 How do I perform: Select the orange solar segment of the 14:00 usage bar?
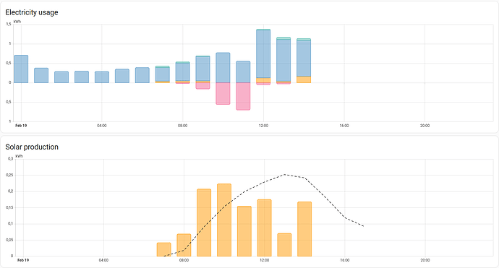coord(304,79)
